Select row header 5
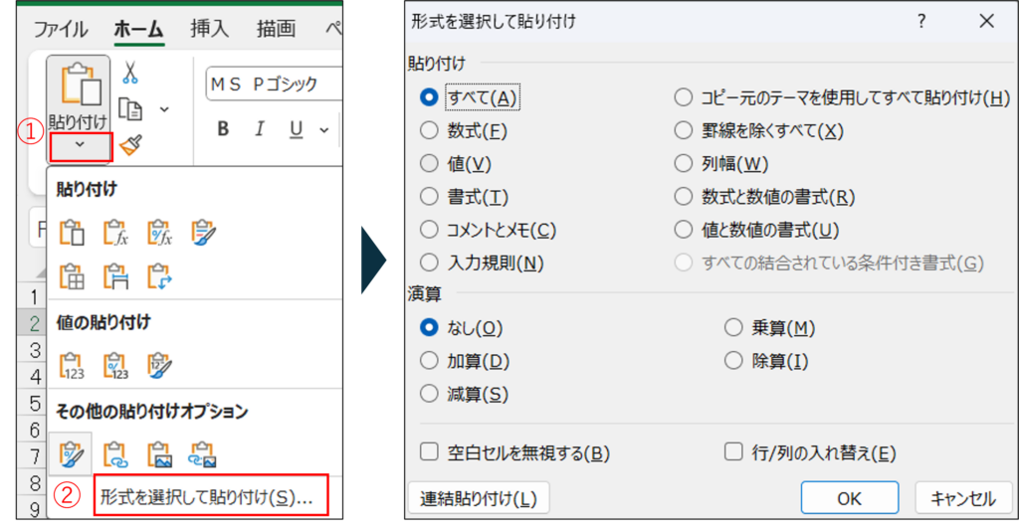The height and width of the screenshot is (530, 1019). (x=34, y=404)
